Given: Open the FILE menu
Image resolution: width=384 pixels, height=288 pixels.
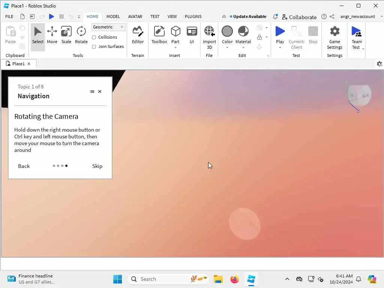Looking at the screenshot, I should pyautogui.click(x=9, y=16).
